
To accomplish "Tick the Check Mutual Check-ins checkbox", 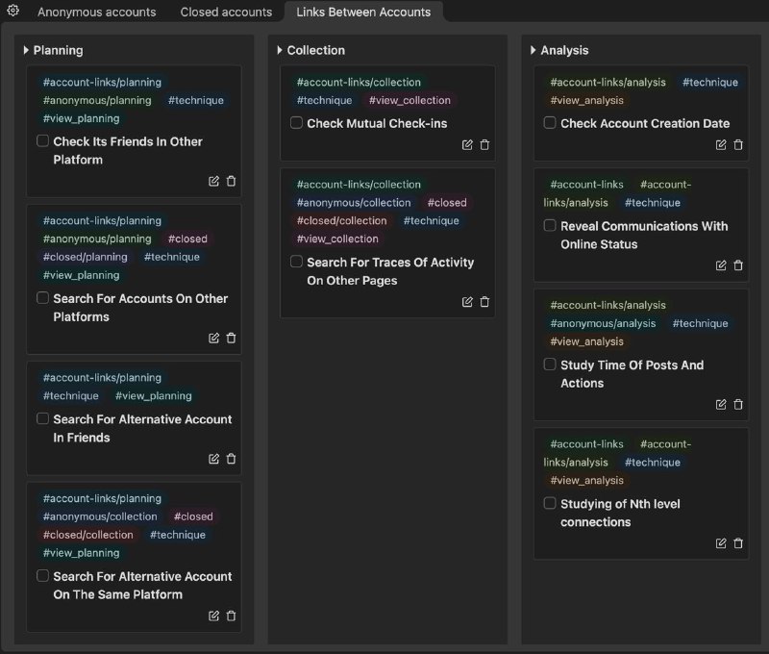I will click(296, 122).
